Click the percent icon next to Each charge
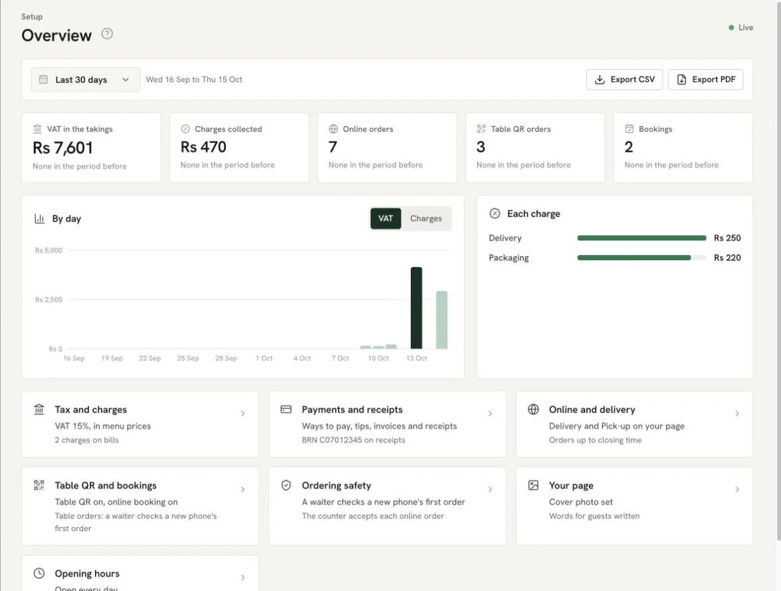The width and height of the screenshot is (781, 591). (x=495, y=213)
